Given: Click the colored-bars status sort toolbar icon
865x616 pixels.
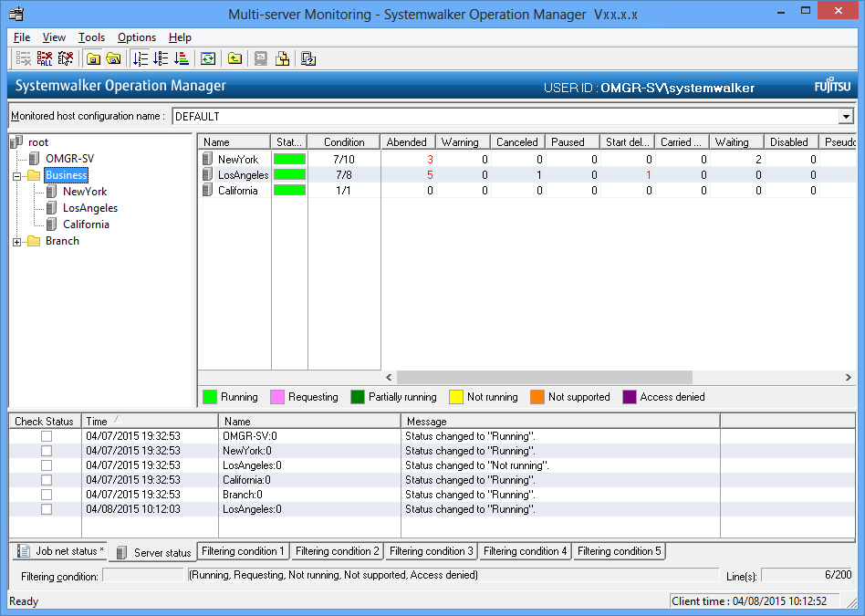Looking at the screenshot, I should (x=181, y=58).
